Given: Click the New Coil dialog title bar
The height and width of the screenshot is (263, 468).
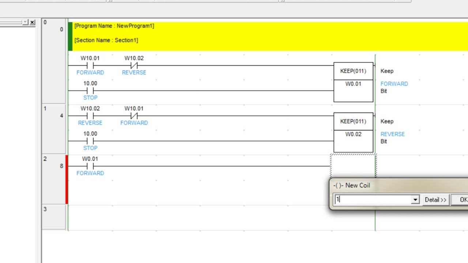Looking at the screenshot, I should point(399,186).
